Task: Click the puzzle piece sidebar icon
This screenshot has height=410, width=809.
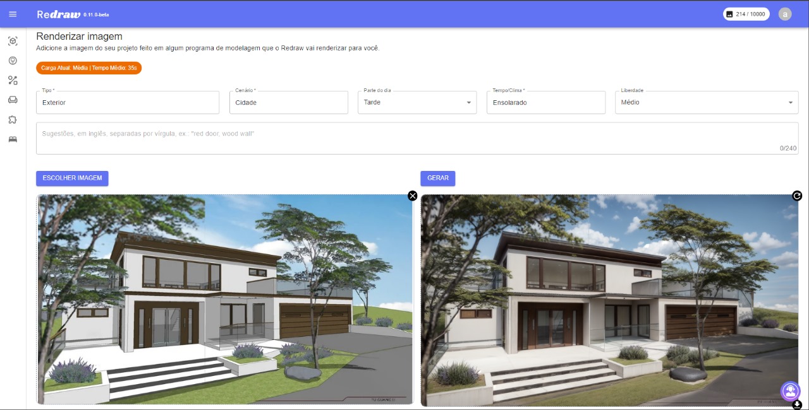Action: click(13, 119)
